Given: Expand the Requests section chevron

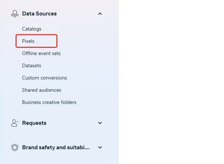Looking at the screenshot, I should click(x=100, y=123).
